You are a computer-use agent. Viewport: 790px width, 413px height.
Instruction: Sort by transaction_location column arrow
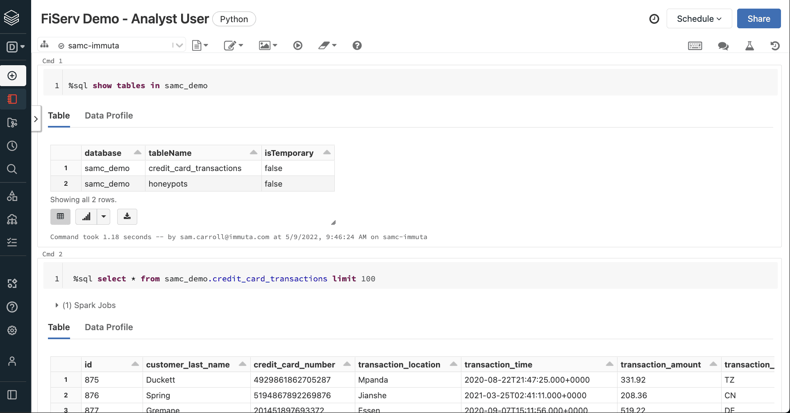pyautogui.click(x=454, y=364)
